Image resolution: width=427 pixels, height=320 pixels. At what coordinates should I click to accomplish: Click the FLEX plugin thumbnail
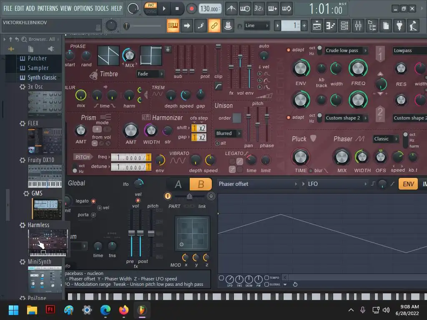click(45, 141)
